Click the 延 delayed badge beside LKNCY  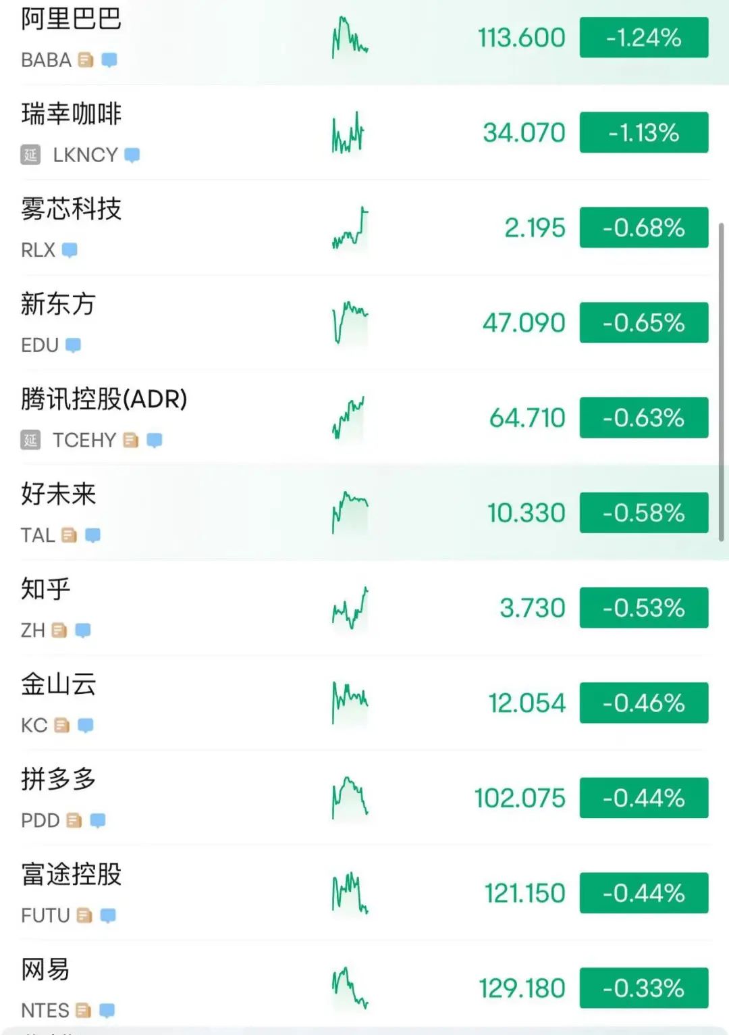[x=30, y=155]
